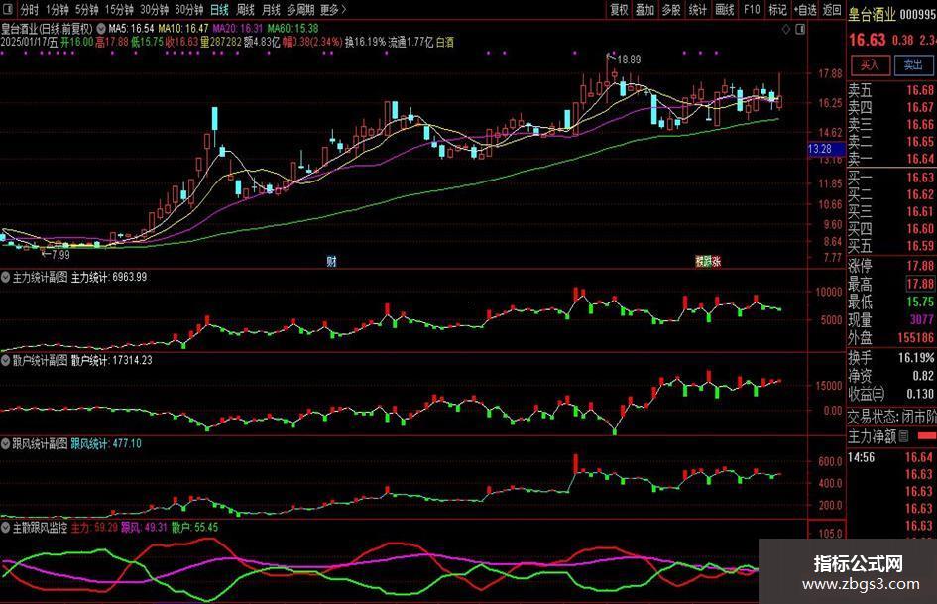Screen dimensions: 937x604
Task: Open the MA indicator settings dropdown circle
Action: 101,28
